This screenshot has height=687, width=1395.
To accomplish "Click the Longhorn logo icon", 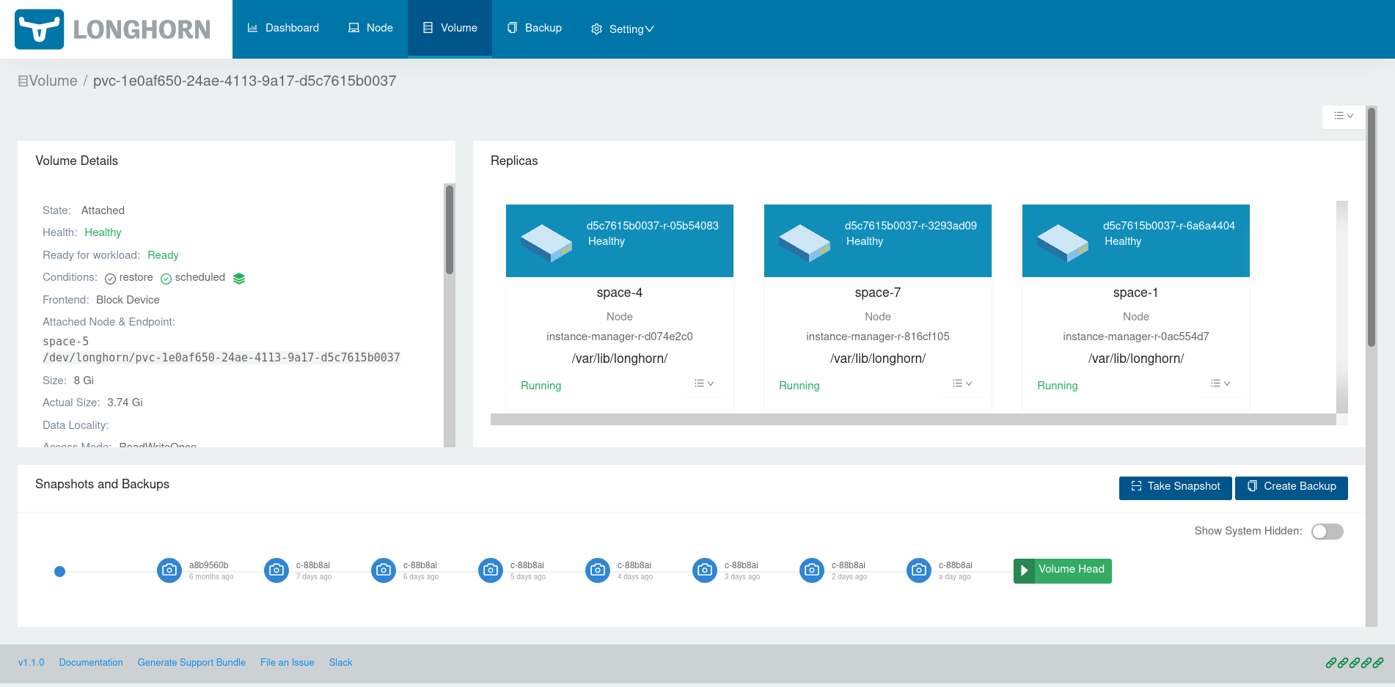I will pyautogui.click(x=40, y=29).
